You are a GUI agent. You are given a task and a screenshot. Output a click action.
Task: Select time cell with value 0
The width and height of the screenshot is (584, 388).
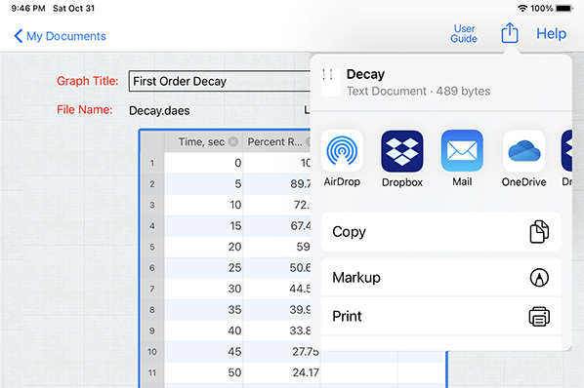203,163
